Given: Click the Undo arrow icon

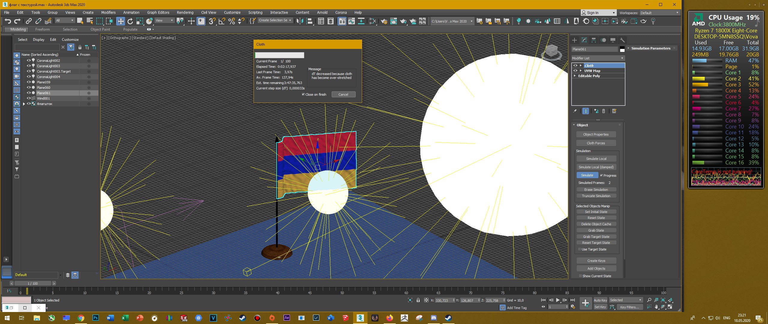Looking at the screenshot, I should pyautogui.click(x=8, y=21).
